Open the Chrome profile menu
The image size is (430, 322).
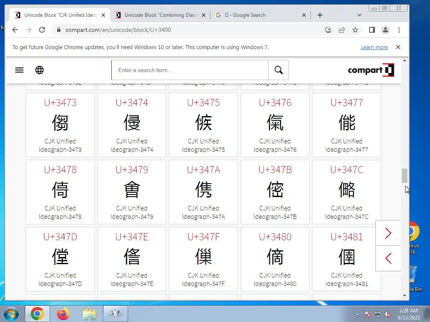pos(385,30)
